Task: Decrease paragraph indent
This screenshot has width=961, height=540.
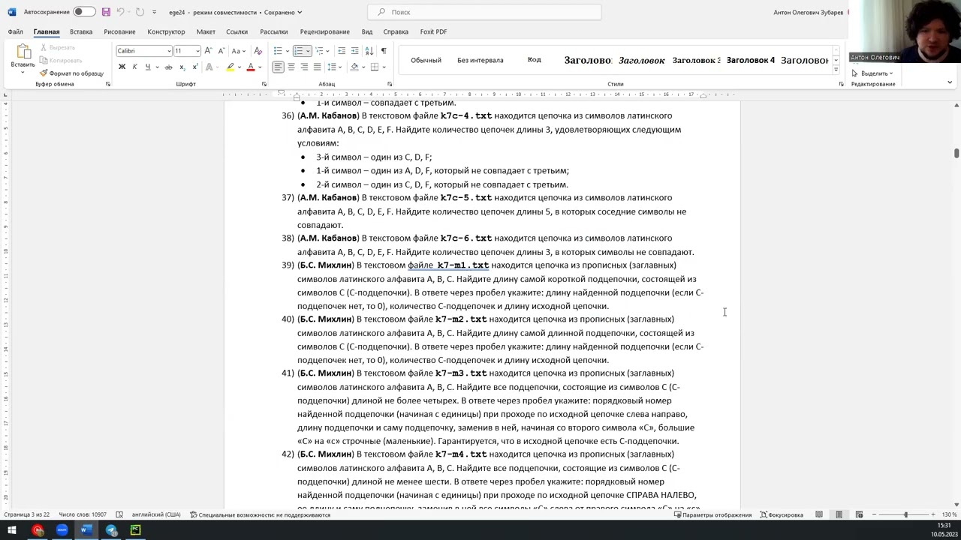Action: [x=342, y=51]
